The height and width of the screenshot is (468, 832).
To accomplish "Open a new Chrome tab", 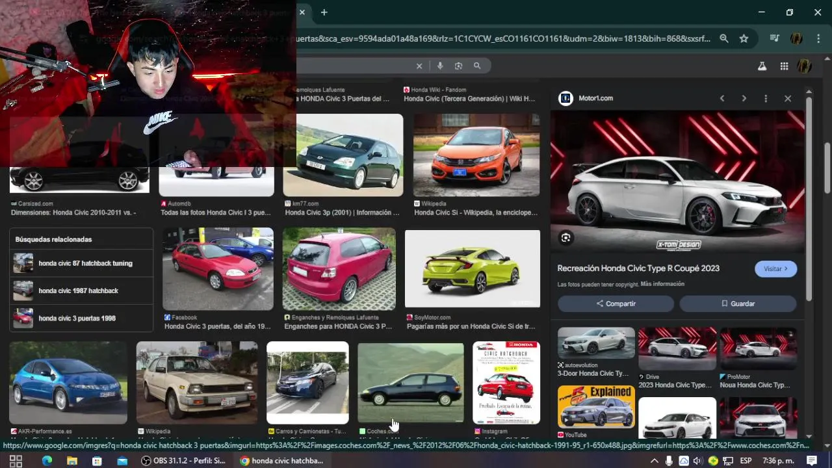I will tap(324, 12).
